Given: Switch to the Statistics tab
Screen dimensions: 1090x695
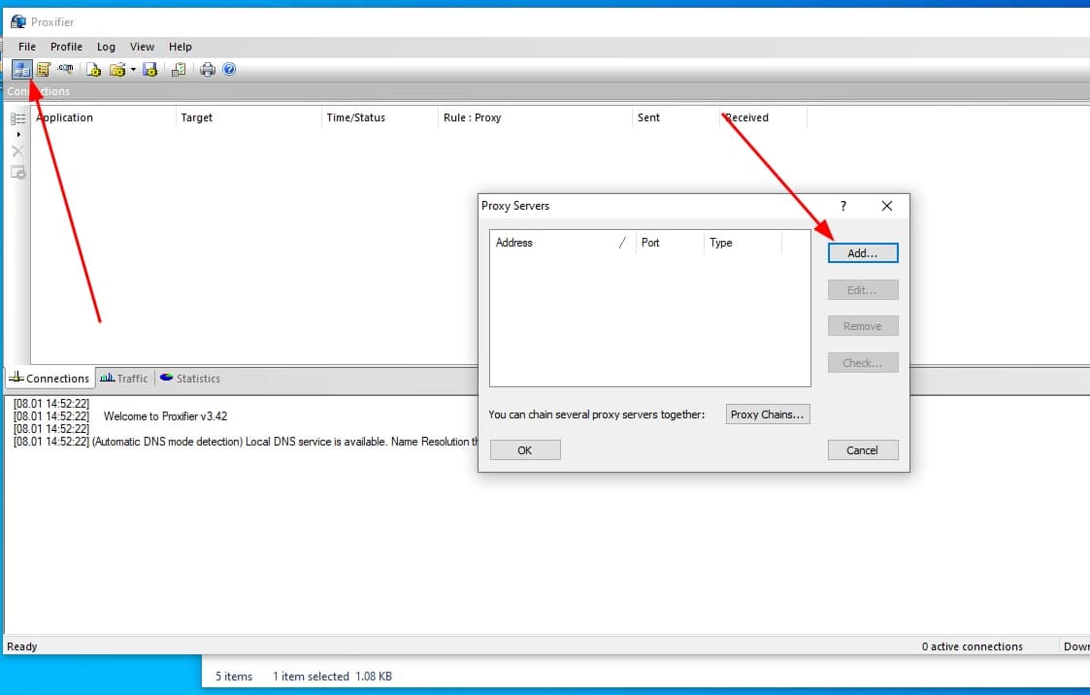Looking at the screenshot, I should [x=190, y=379].
